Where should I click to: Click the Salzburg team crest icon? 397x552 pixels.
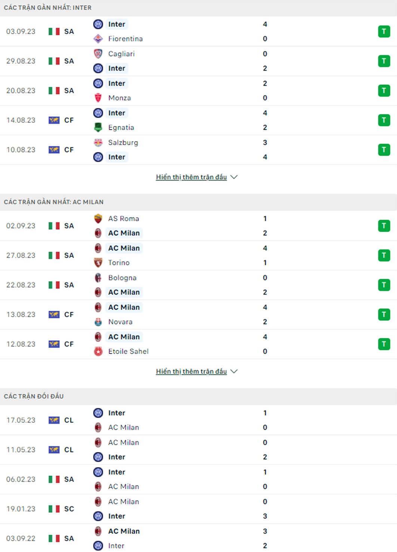(x=98, y=142)
